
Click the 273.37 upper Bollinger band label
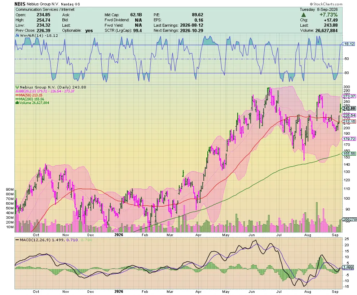click(349, 96)
